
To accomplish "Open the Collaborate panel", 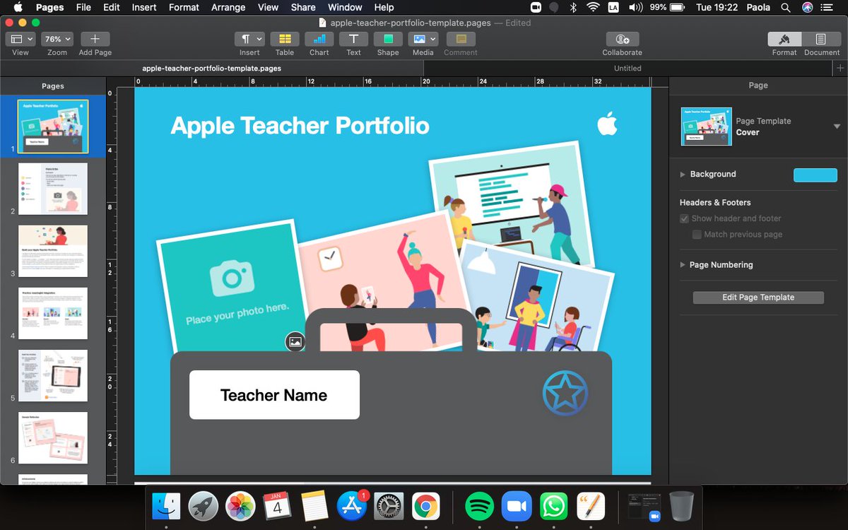I will pyautogui.click(x=622, y=43).
